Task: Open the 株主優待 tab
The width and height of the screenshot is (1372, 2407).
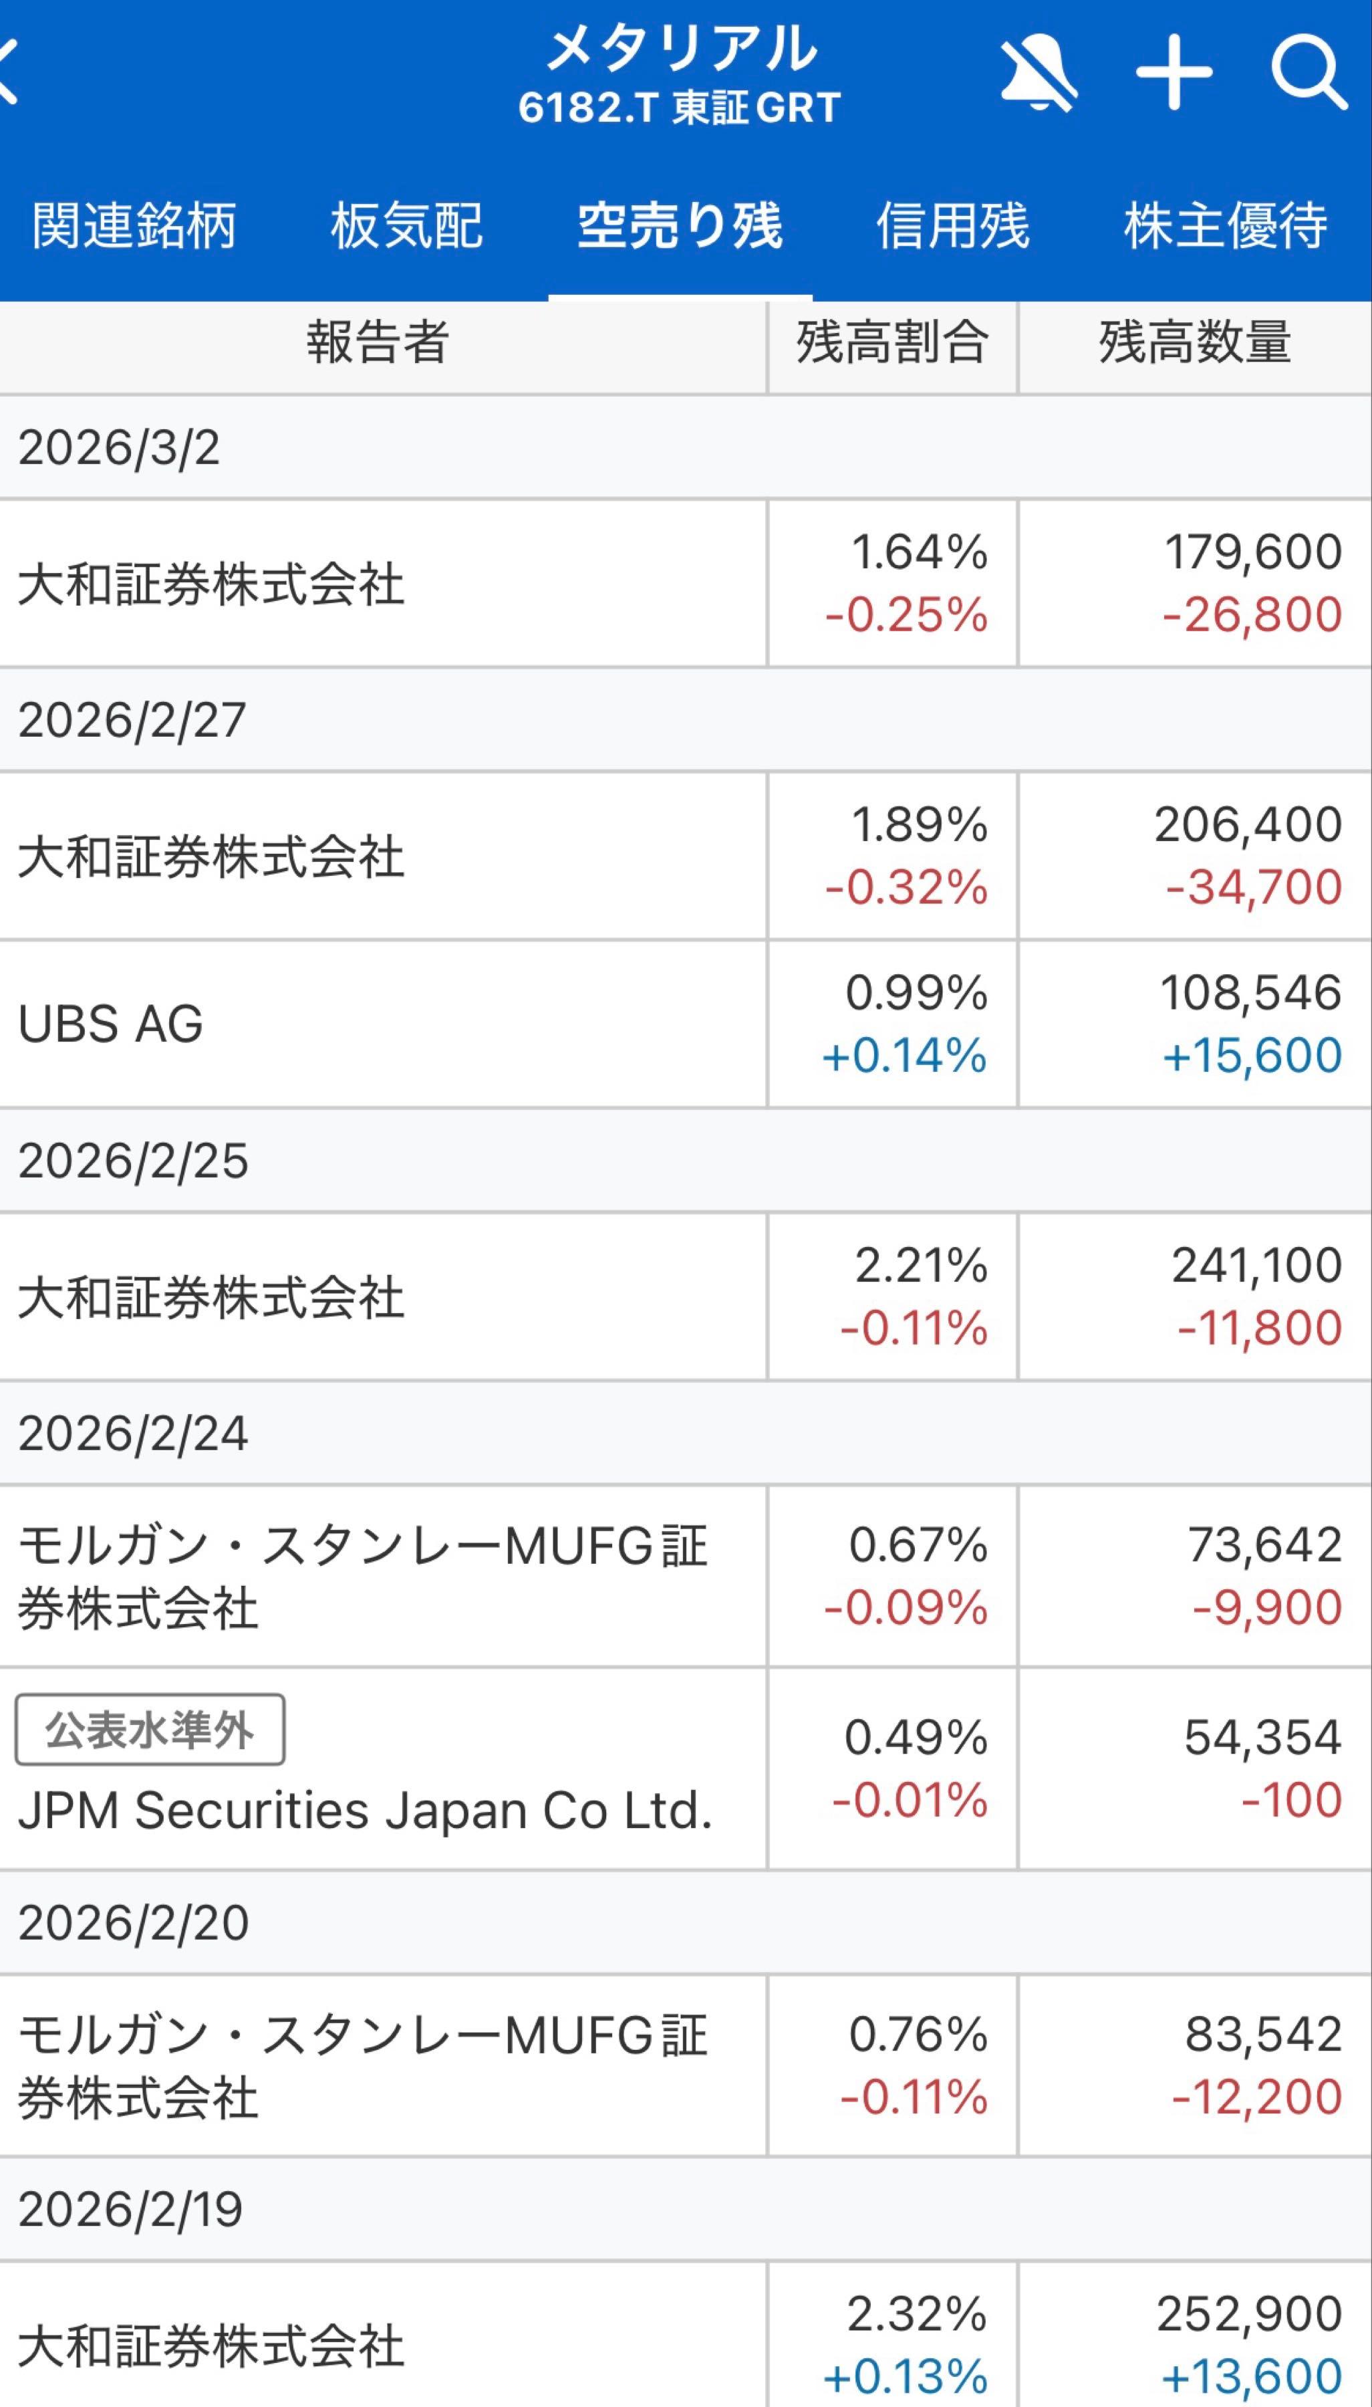Action: [x=1225, y=225]
